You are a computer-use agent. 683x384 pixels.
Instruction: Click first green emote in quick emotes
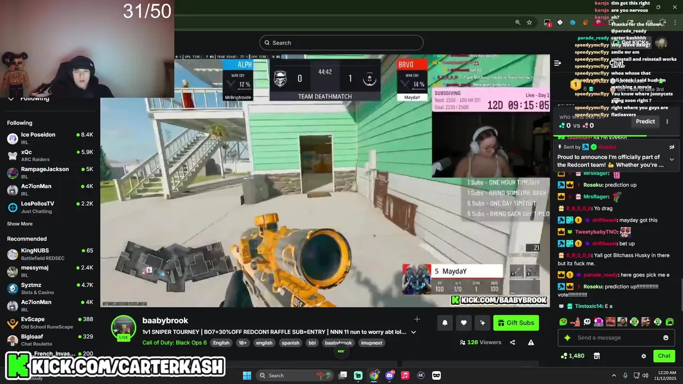pyautogui.click(x=563, y=322)
